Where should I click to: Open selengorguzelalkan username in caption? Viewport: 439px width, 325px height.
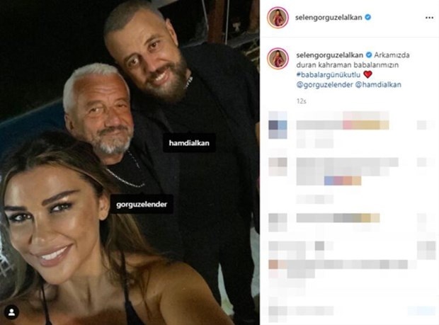pos(329,55)
